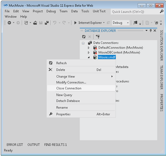Select the Data Connections tree item
This screenshot has height=156, width=166.
click(x=106, y=43)
